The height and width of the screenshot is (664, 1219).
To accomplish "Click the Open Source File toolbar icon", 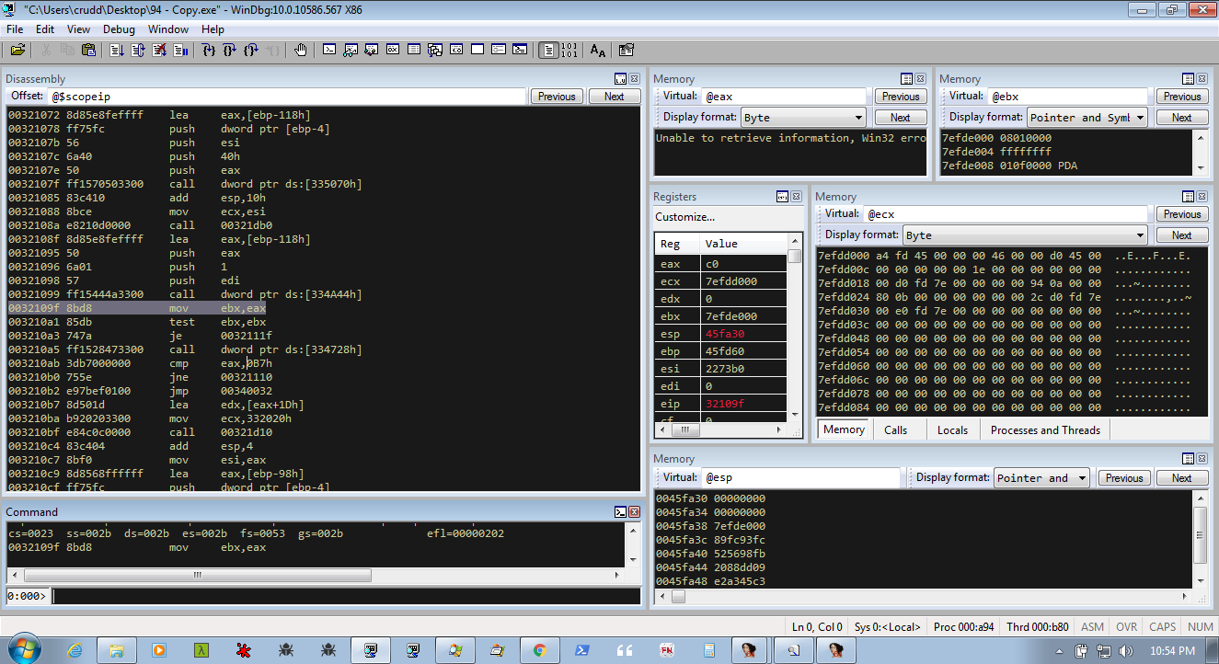I will click(17, 50).
